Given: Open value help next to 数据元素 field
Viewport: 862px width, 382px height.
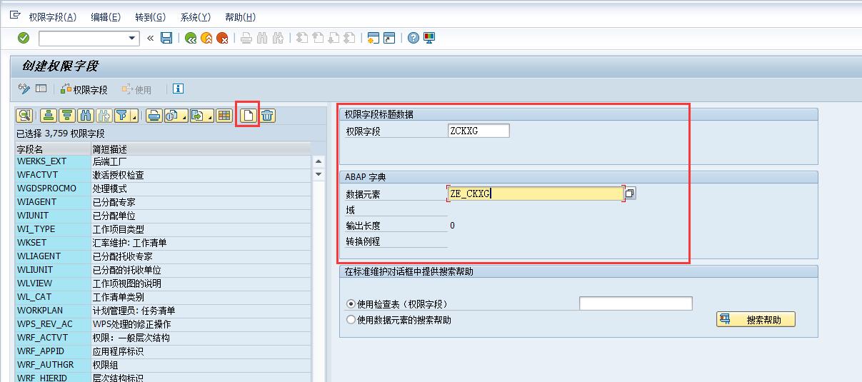Looking at the screenshot, I should point(630,193).
